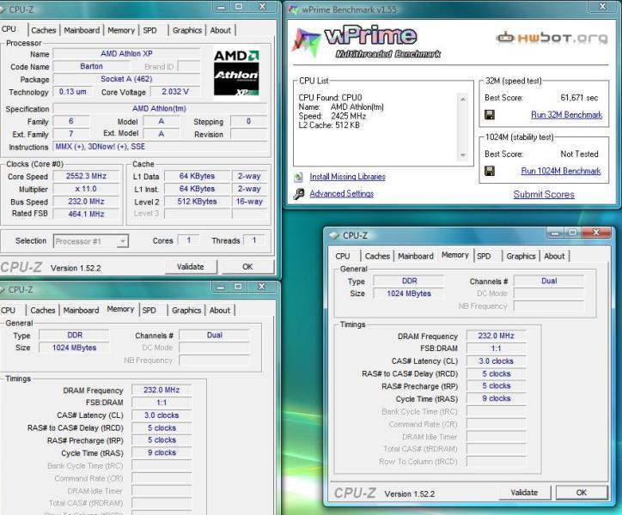This screenshot has height=515, width=622.
Task: Open the Caches tab in top-left CPU-Z window
Action: (43, 30)
